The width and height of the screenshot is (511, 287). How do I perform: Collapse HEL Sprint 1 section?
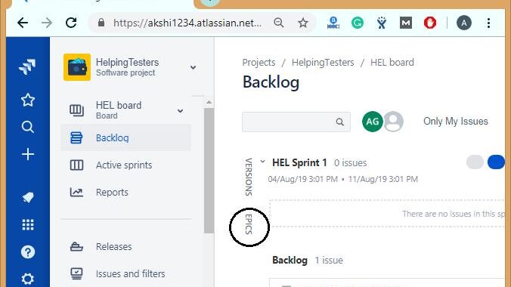(262, 162)
